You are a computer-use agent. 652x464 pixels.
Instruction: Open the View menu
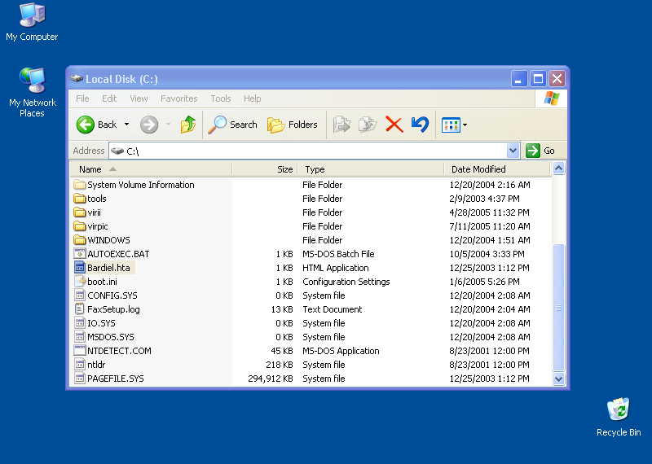pos(139,98)
